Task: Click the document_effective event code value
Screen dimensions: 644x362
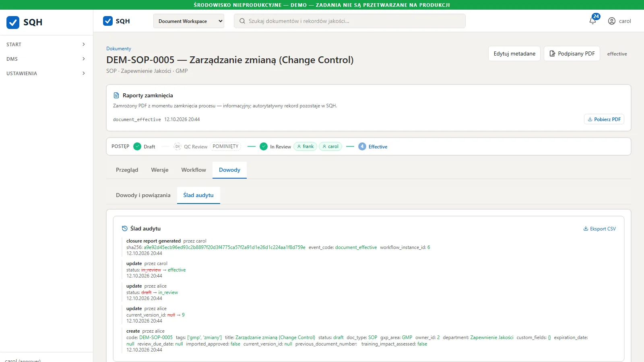Action: coord(356,247)
